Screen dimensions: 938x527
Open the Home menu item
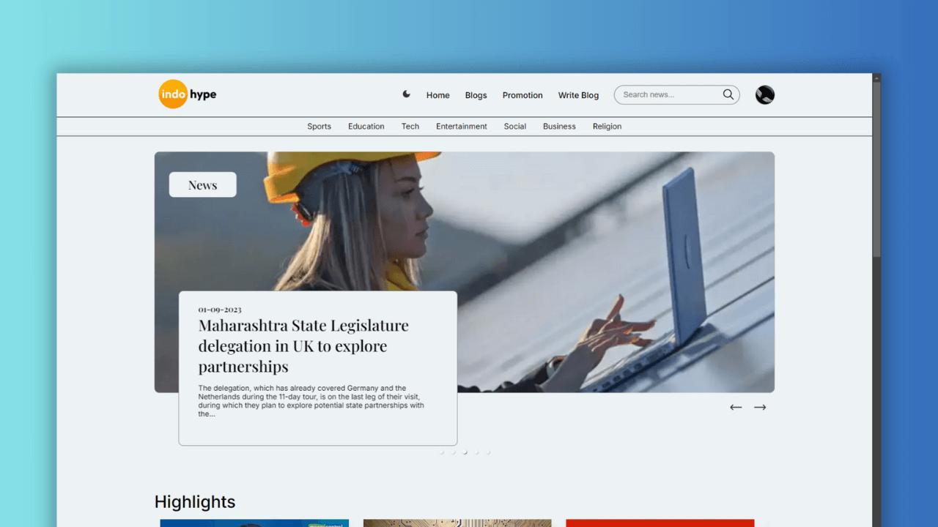click(x=437, y=95)
